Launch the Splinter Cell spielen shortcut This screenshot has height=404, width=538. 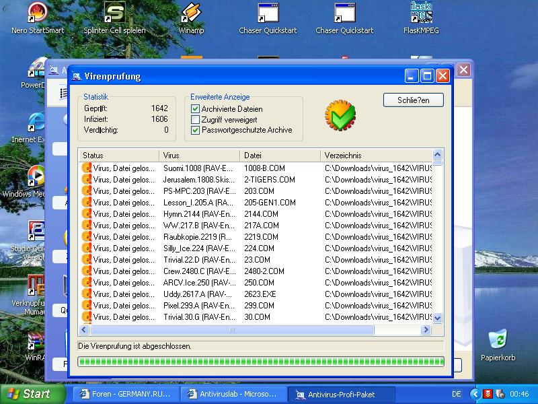[114, 13]
